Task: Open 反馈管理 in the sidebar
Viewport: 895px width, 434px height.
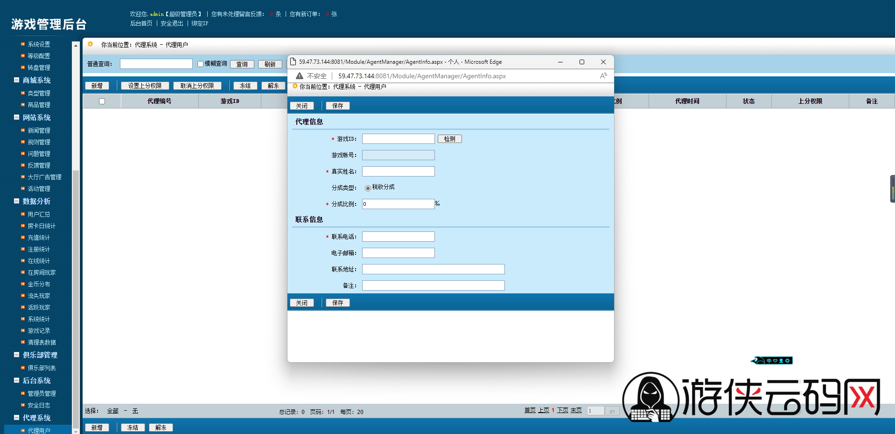Action: [39, 165]
